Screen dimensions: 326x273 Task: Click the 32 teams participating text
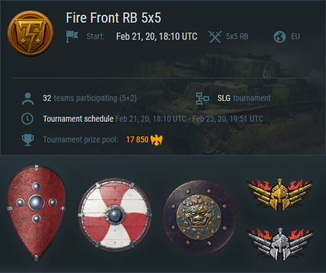(90, 99)
